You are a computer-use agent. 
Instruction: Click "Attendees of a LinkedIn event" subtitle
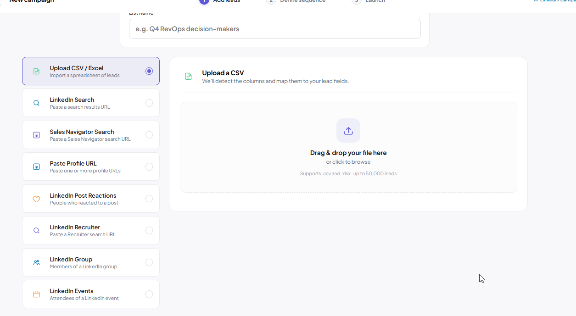pyautogui.click(x=84, y=298)
